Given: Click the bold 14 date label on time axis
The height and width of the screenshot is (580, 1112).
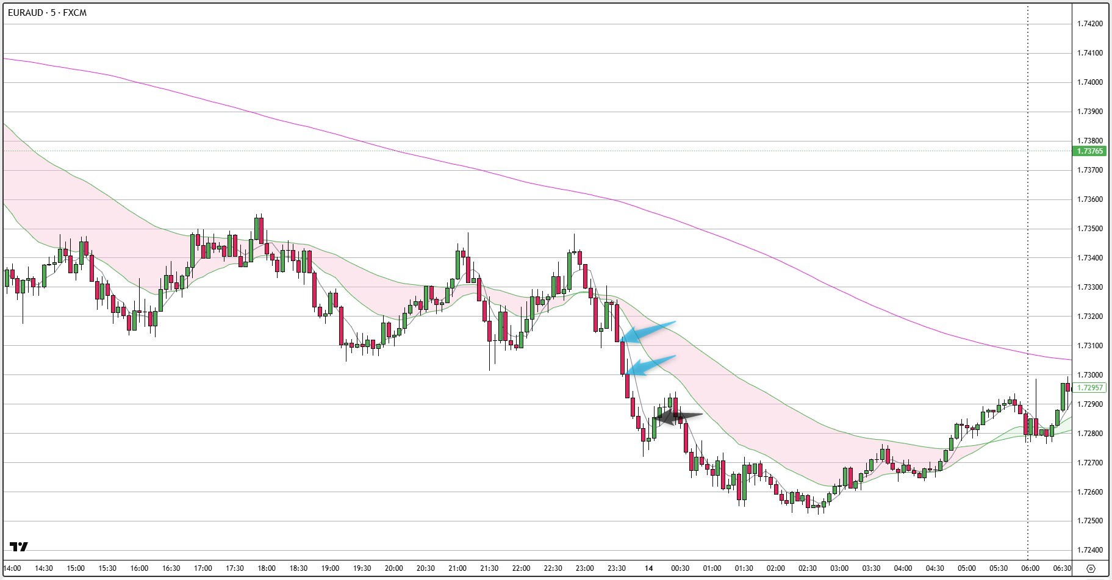Looking at the screenshot, I should [648, 568].
